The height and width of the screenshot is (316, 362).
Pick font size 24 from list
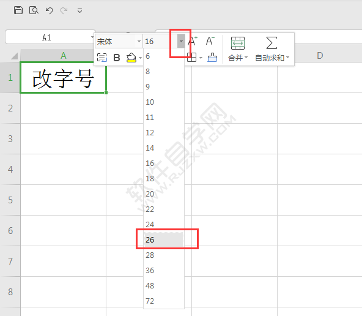pos(164,225)
